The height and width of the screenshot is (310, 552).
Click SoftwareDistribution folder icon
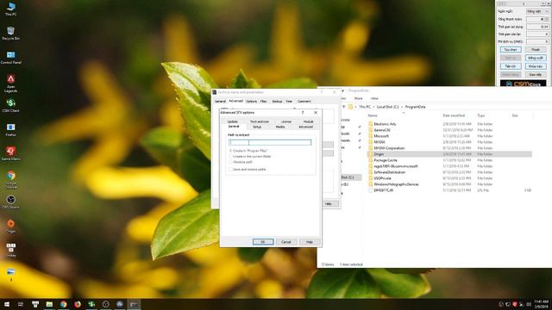[x=370, y=172]
